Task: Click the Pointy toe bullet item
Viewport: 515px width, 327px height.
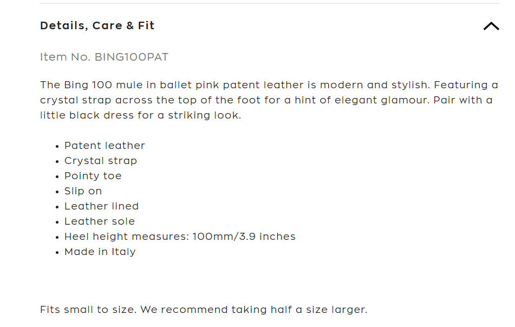Action: (x=93, y=176)
